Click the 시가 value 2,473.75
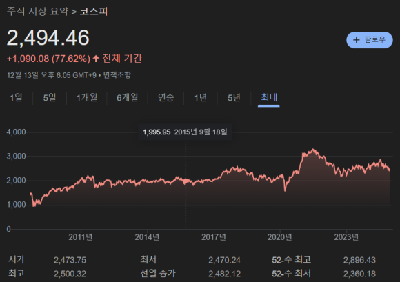This screenshot has width=400, height=282. pyautogui.click(x=70, y=260)
